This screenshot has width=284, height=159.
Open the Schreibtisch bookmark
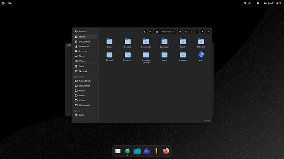coord(85,81)
